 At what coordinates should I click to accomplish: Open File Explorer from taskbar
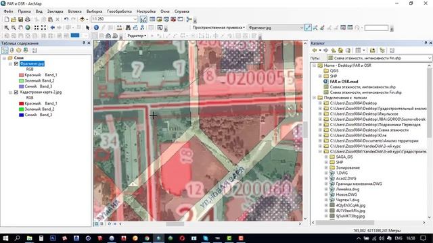(29, 238)
